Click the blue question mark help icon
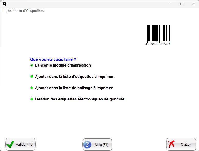The width and height of the screenshot is (199, 151). [87, 145]
